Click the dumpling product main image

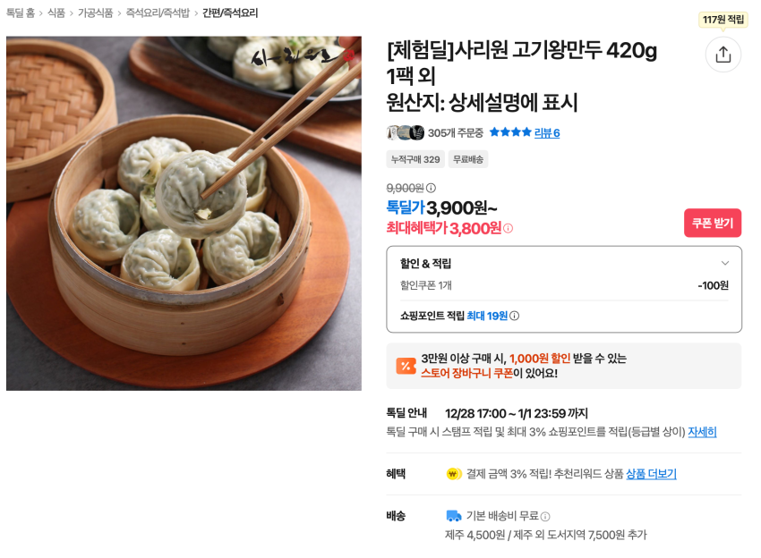[x=184, y=213]
